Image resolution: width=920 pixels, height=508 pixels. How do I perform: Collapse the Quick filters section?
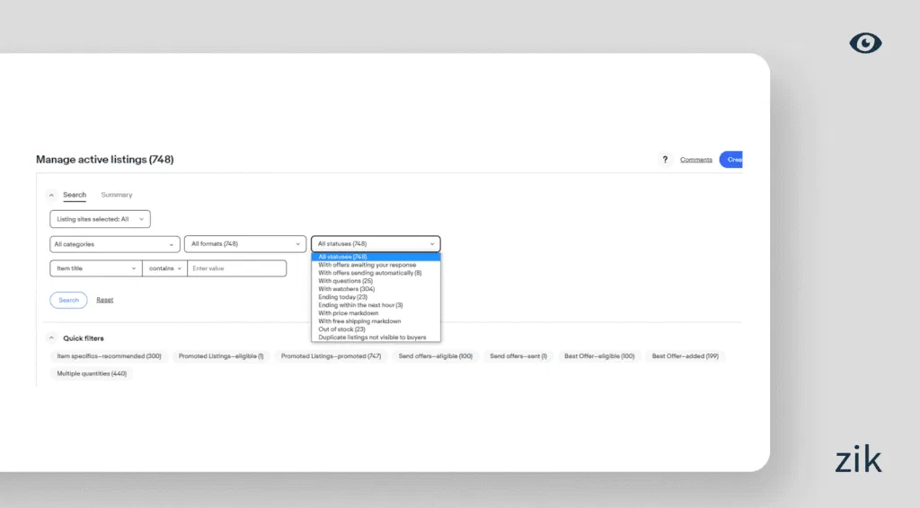51,338
